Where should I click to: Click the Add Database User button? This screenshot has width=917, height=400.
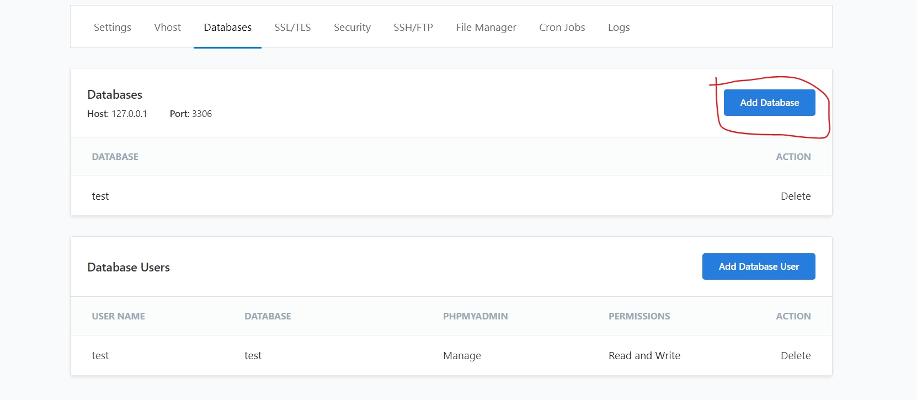click(759, 266)
